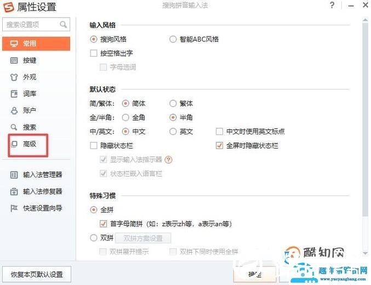Select the 搜狗风格 radio button
This screenshot has height=285, width=371.
94,39
